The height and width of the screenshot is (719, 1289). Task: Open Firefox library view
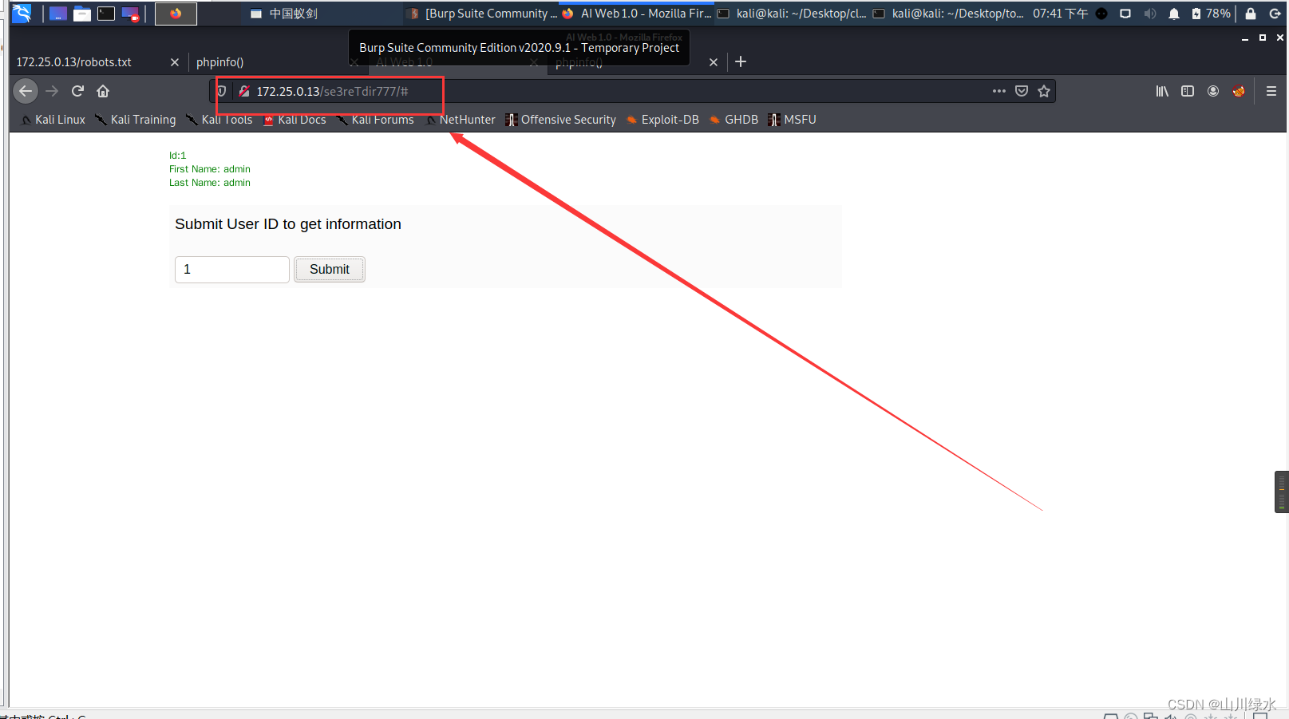[1162, 91]
